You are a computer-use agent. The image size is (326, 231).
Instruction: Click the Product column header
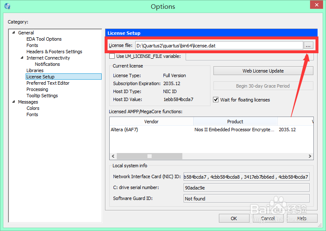pos(235,122)
